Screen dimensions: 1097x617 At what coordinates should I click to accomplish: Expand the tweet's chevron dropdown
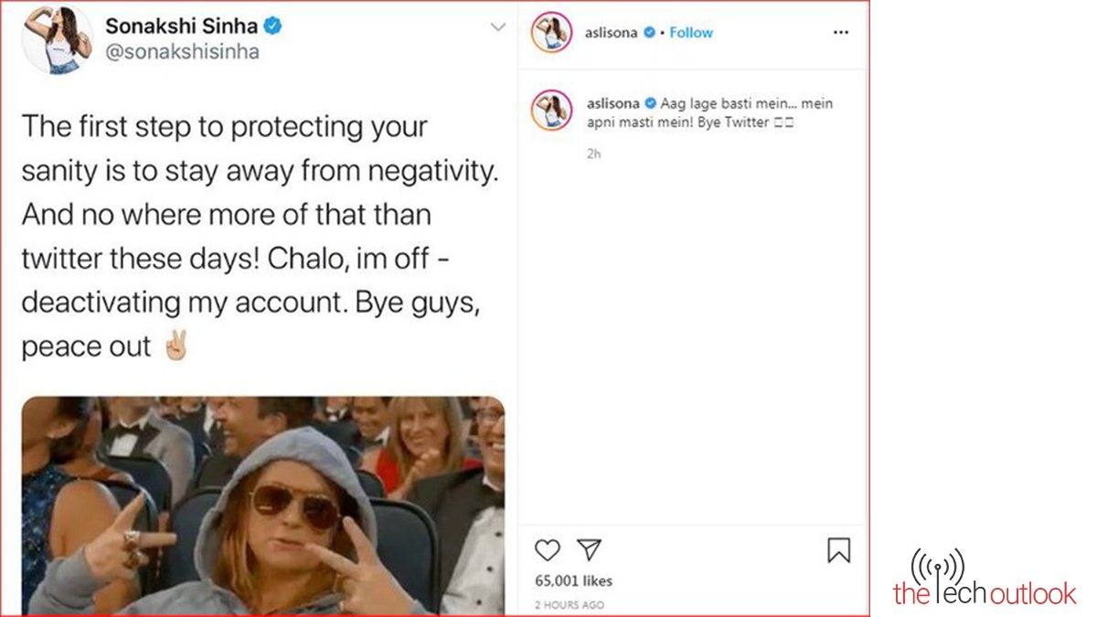pyautogui.click(x=498, y=27)
